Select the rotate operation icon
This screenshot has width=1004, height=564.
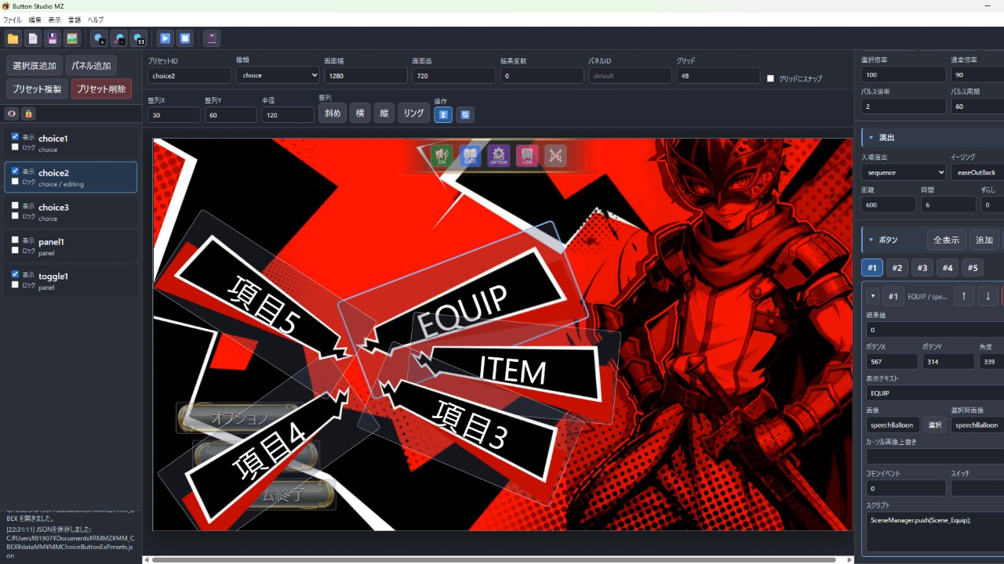click(x=465, y=114)
